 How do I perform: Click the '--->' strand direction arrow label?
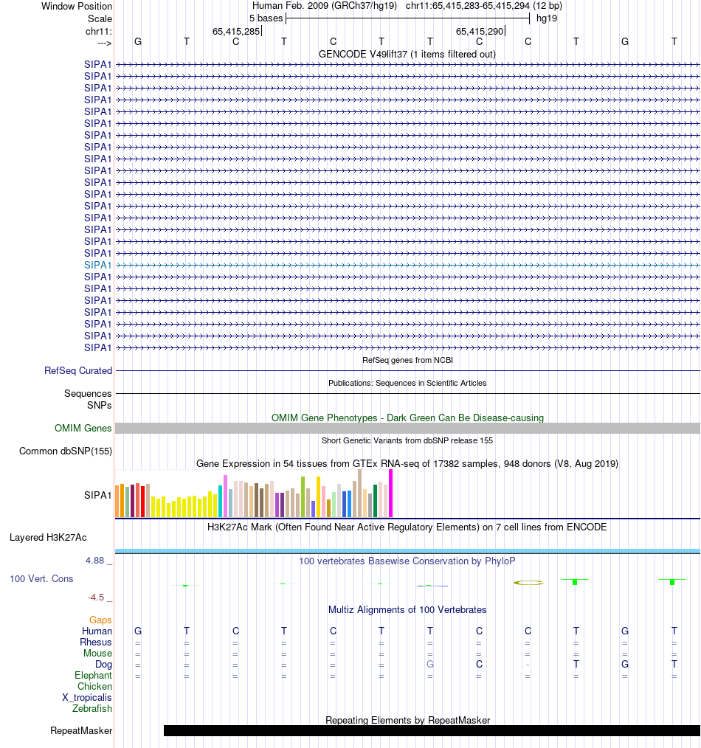pyautogui.click(x=105, y=44)
